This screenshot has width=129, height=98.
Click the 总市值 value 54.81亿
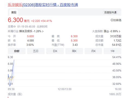click(117, 45)
